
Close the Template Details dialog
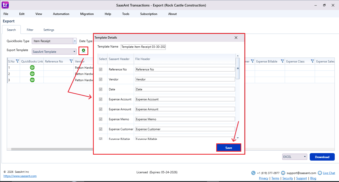coord(236,38)
